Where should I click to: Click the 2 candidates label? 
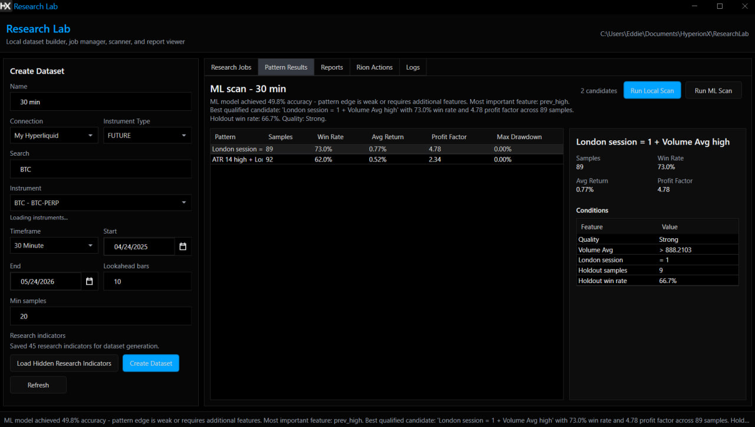coord(599,91)
